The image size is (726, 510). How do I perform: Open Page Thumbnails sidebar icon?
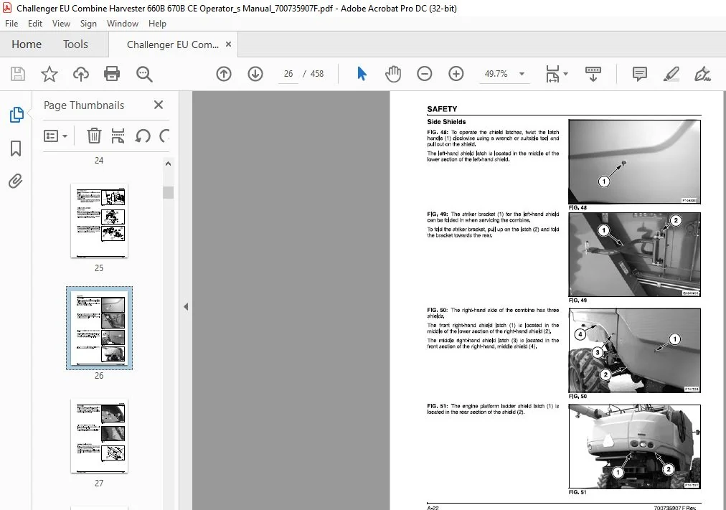point(16,114)
